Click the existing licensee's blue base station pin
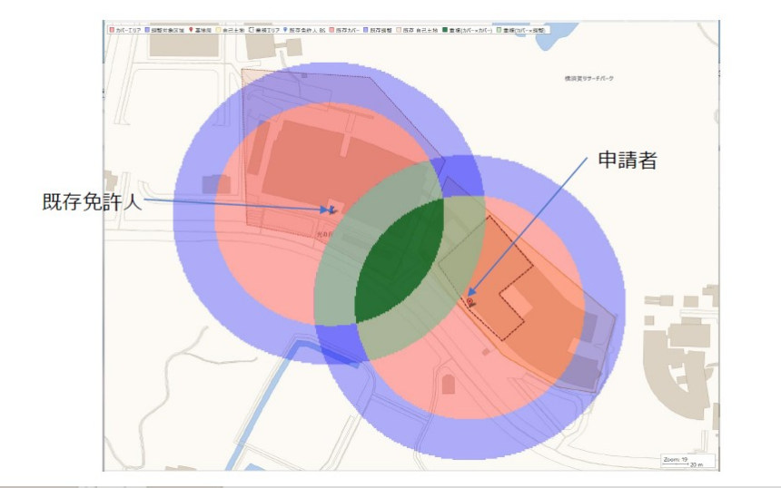This screenshot has height=488, width=781. tap(331, 210)
